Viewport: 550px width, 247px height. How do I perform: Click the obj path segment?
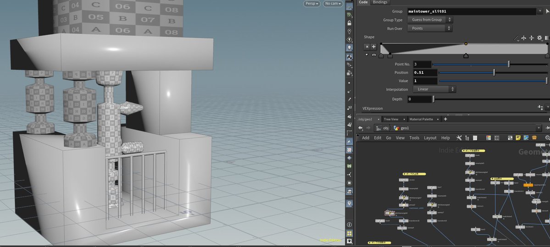click(x=382, y=128)
